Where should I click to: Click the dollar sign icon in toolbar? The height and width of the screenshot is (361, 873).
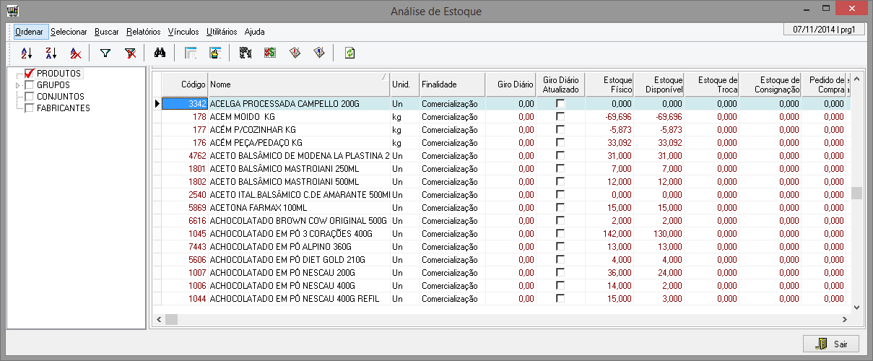(270, 53)
